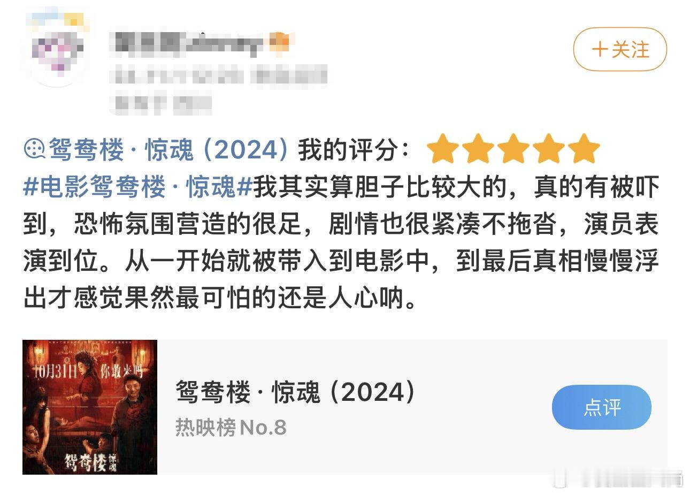
Task: Click the +关注 follow button
Action: [620, 50]
